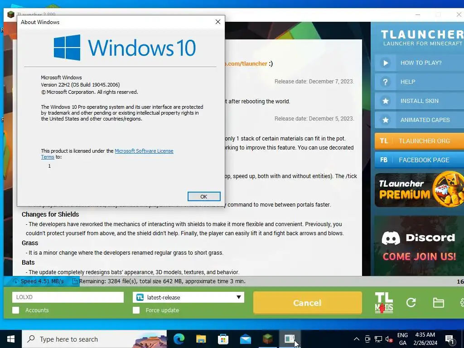
Task: Click the About Windows taskbar icon
Action: click(290, 339)
